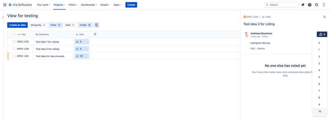This screenshot has height=122, width=330.
Task: Expand the collapsed sidebar arrow
Action: [x=3, y=17]
